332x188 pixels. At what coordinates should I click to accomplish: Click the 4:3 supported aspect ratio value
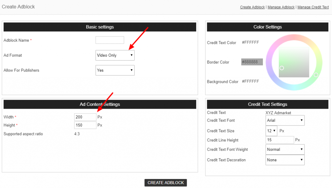click(x=77, y=134)
